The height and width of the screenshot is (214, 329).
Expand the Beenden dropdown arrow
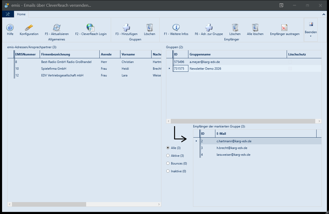311,36
